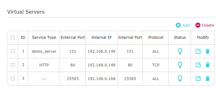Image resolution: width=216 pixels, height=112 pixels.
Task: Tick the checkbox for HTTP row
Action: [13, 65]
